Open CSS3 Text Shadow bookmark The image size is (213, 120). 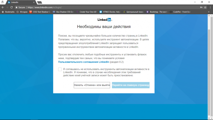tap(40, 12)
